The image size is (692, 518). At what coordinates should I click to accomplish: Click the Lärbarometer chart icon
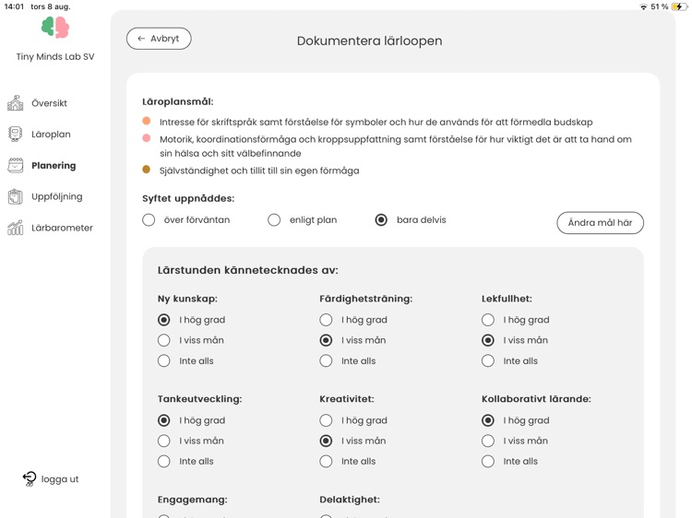(16, 228)
